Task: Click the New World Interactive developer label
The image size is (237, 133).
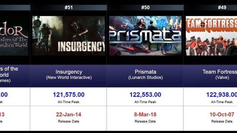Action: point(69,78)
